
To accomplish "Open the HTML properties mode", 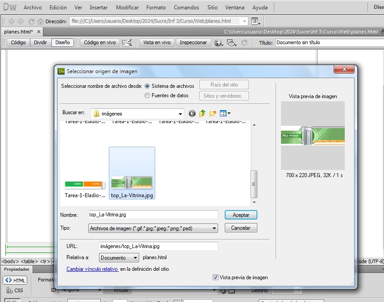I will [15, 280].
